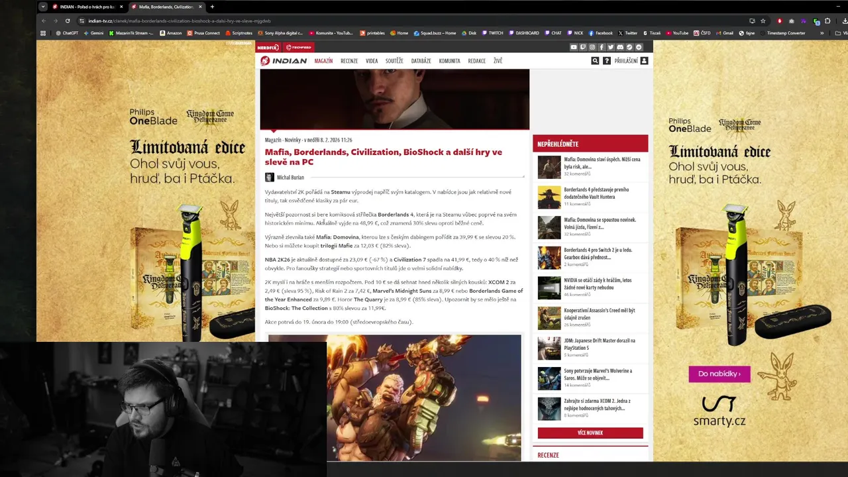Screen dimensions: 848x477
Task: Open 'JDM: Japanese Drift Master' sidebar article
Action: click(x=600, y=344)
